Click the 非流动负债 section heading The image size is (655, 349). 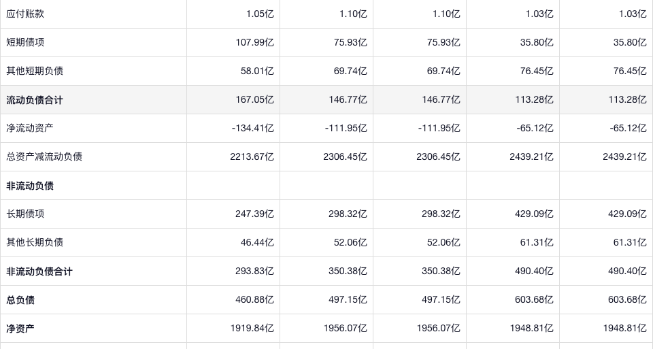point(30,186)
